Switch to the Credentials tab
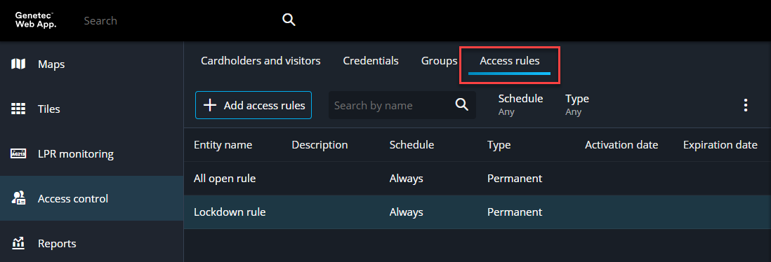771x262 pixels. tap(371, 61)
